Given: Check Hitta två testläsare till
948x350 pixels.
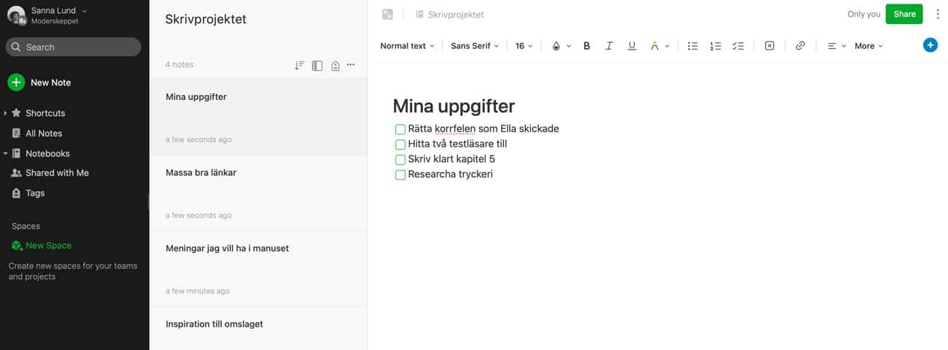Looking at the screenshot, I should tap(400, 144).
